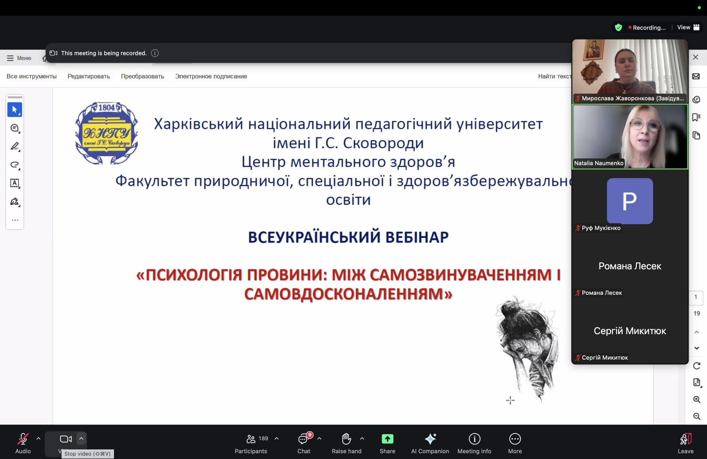This screenshot has height=459, width=707.
Task: Start sharing with the green Share button
Action: [388, 443]
